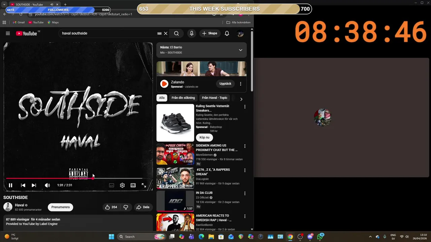The height and width of the screenshot is (242, 431).
Task: Clear the search text with the X icon
Action: pos(166,33)
